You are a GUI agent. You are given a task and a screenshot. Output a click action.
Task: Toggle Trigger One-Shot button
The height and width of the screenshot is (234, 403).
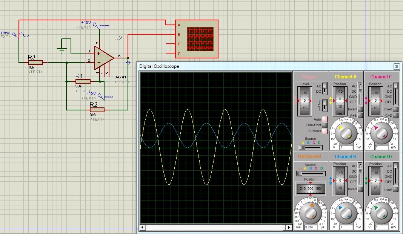click(x=325, y=125)
